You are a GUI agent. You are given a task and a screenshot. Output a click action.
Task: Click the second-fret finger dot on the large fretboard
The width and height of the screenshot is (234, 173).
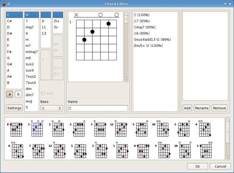92,32
